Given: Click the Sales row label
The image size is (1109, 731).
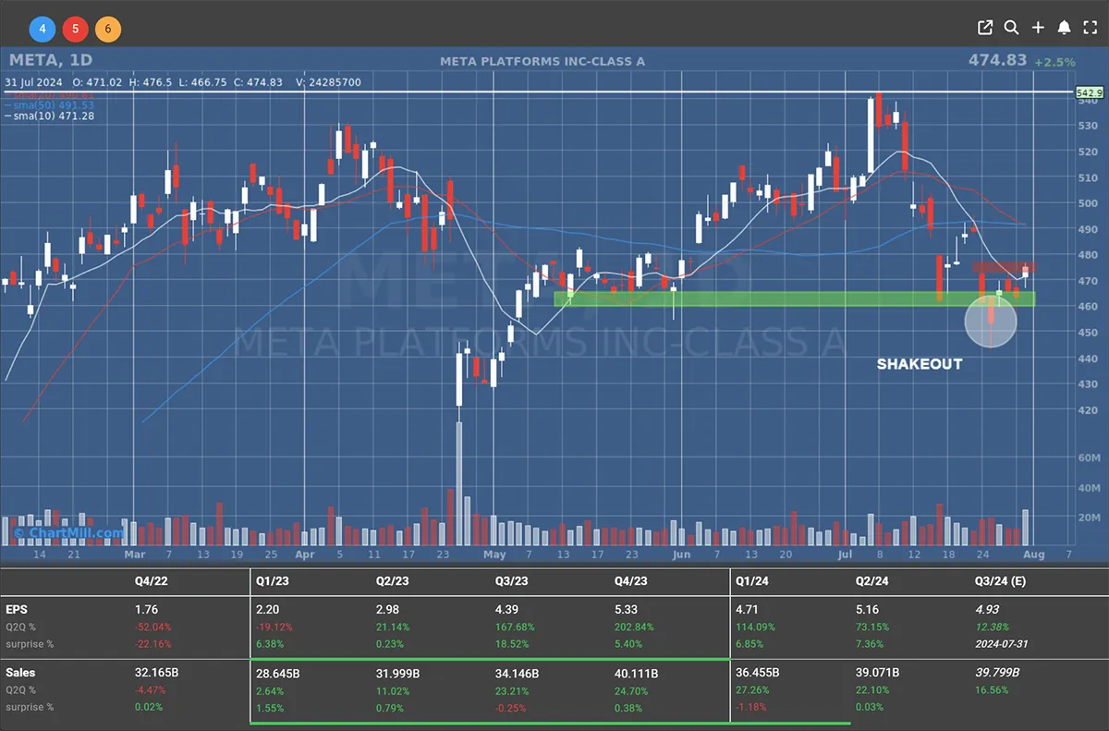Looking at the screenshot, I should 21,673.
